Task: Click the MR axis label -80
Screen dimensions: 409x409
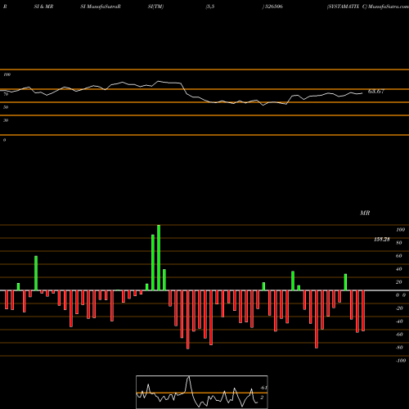Action: (x=399, y=348)
